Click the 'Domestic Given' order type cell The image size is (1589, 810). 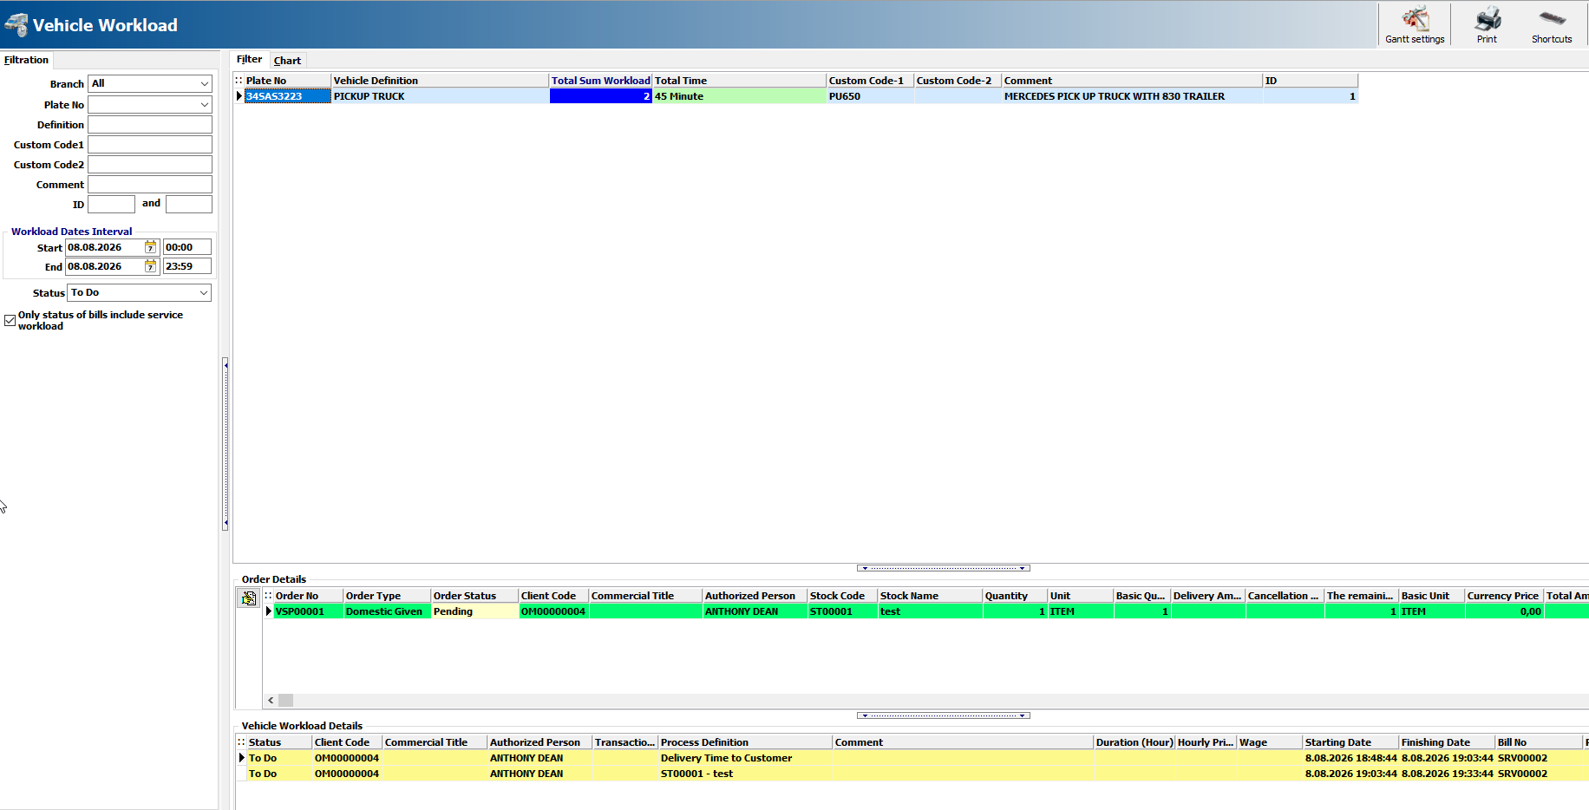(387, 611)
